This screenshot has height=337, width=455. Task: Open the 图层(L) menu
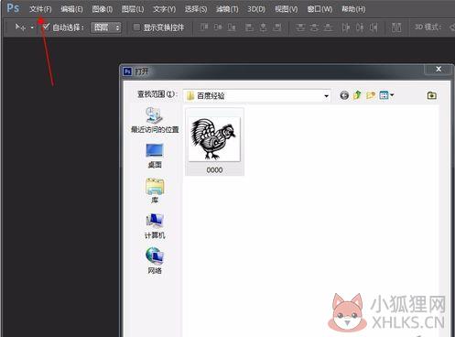point(133,9)
